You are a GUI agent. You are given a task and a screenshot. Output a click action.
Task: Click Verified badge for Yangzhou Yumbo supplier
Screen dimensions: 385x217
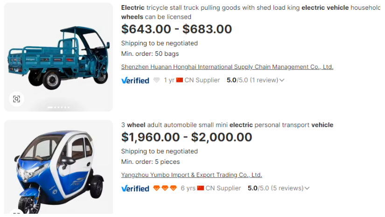pos(135,188)
